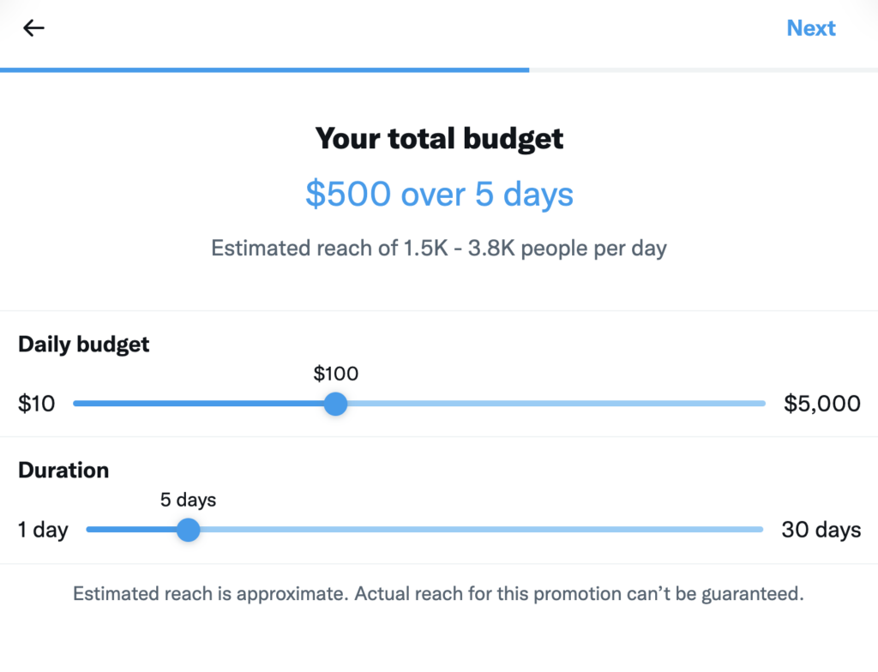
Task: Click the Daily budget slider handle
Action: tap(336, 404)
